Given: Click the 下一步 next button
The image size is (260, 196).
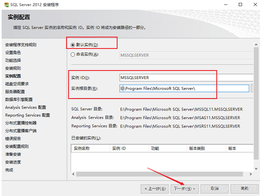Looking at the screenshot, I should (x=184, y=189).
